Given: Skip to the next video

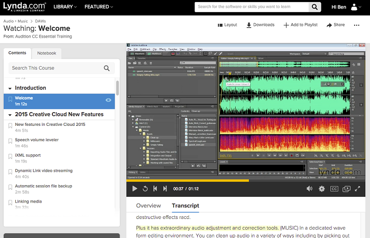Looking at the screenshot, I should point(165,188).
